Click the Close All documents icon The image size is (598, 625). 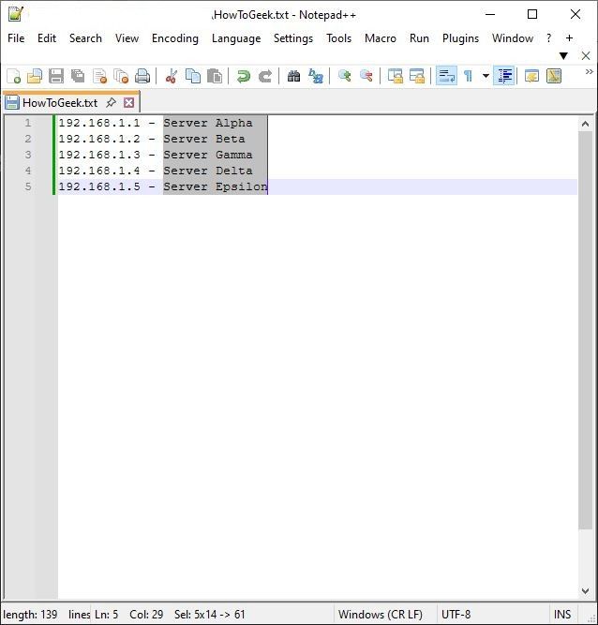coord(121,76)
